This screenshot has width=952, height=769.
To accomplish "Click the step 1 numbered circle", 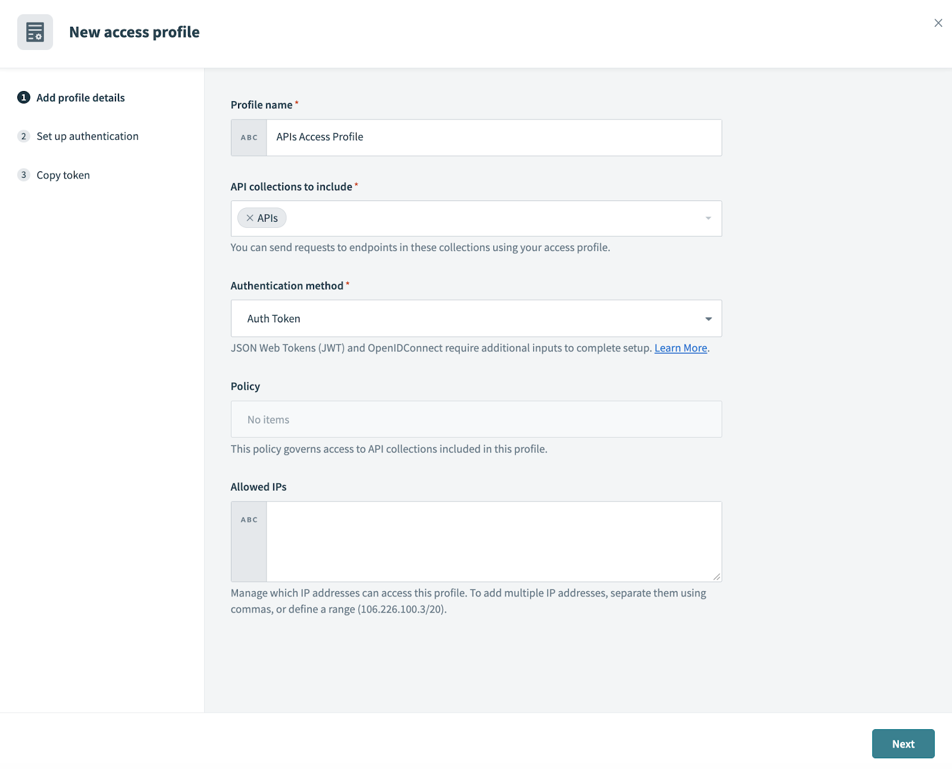I will (23, 97).
